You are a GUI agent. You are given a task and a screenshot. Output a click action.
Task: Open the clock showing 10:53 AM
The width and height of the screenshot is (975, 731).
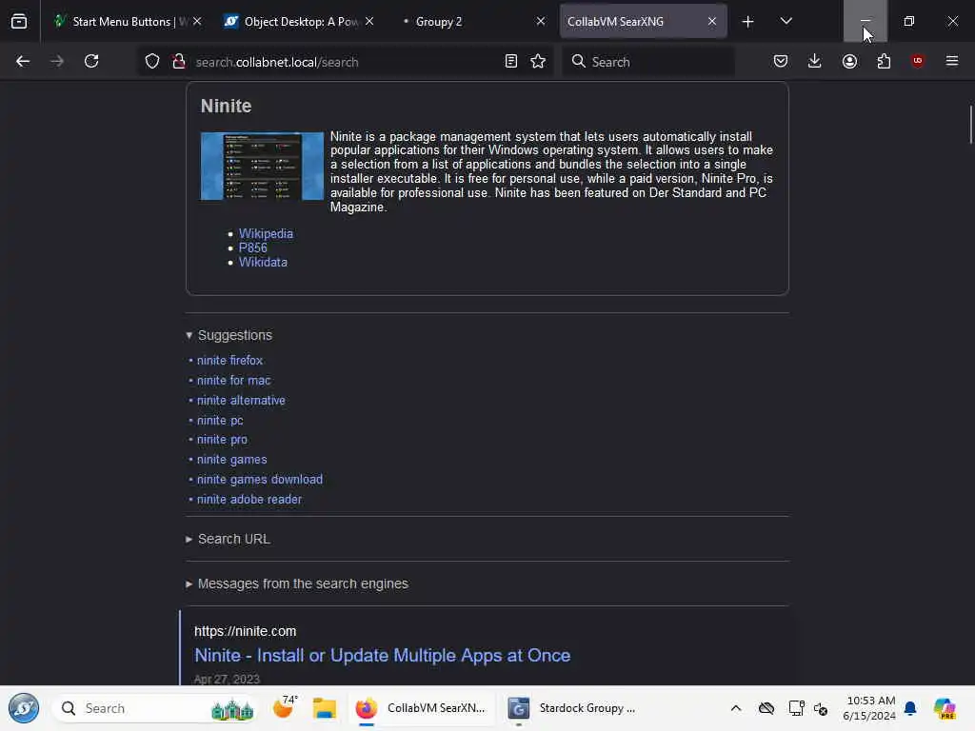click(869, 708)
